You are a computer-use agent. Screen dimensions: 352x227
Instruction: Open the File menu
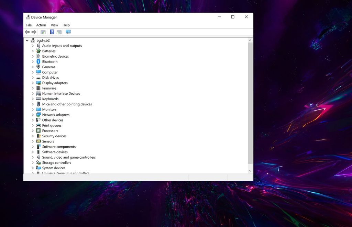29,25
